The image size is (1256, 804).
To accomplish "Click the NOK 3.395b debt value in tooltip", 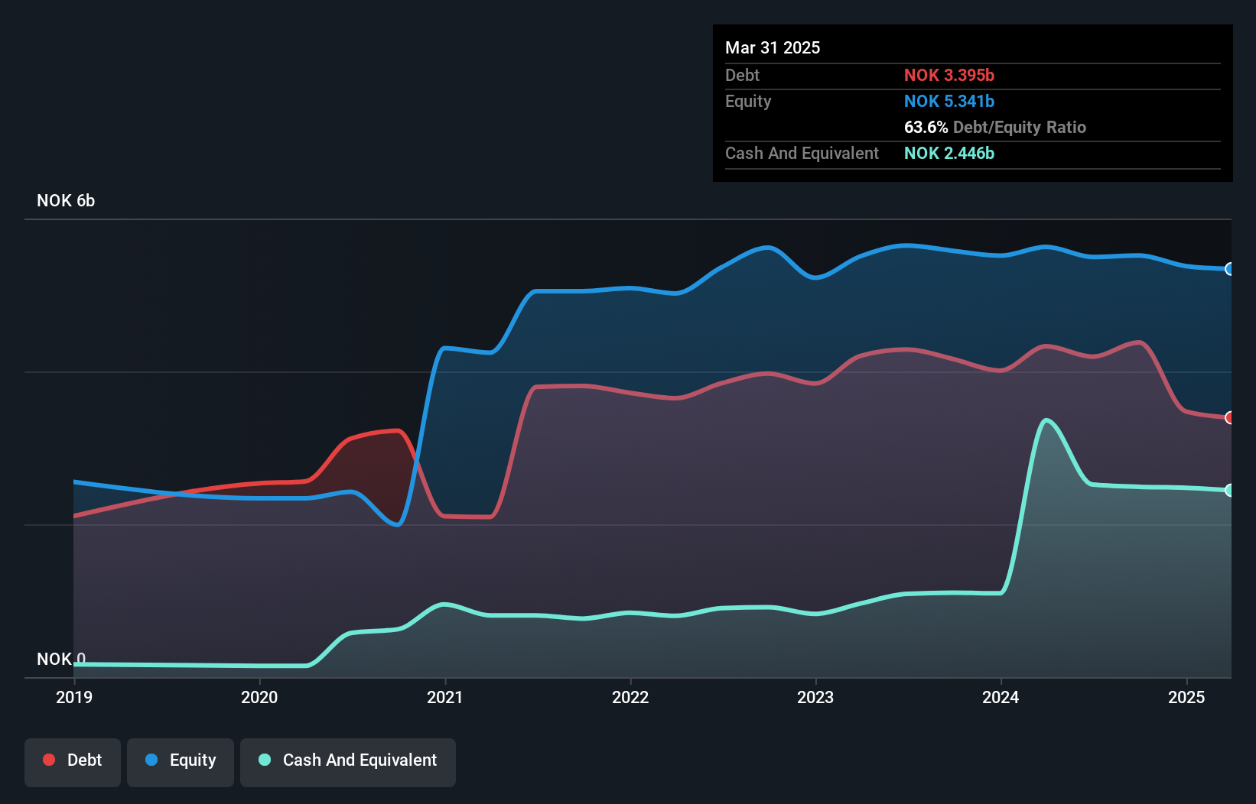I will 949,75.
